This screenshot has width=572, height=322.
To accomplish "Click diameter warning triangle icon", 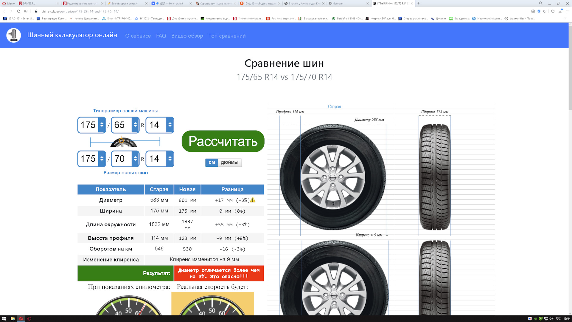I will pyautogui.click(x=253, y=200).
